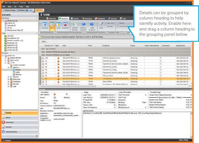Toggle Details checkbox in Show/Hide group
The height and width of the screenshot is (143, 199).
point(117,23)
